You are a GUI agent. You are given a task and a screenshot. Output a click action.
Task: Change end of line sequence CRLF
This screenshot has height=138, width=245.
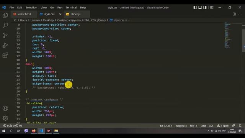(x=203, y=126)
